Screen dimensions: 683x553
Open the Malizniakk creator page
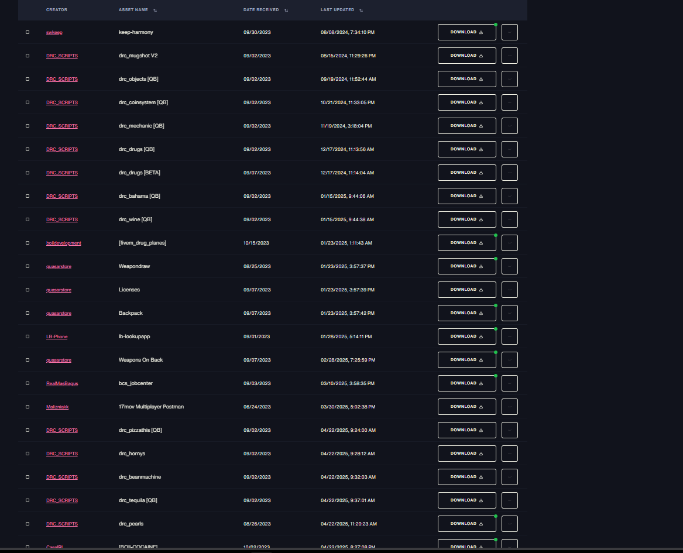click(x=57, y=407)
